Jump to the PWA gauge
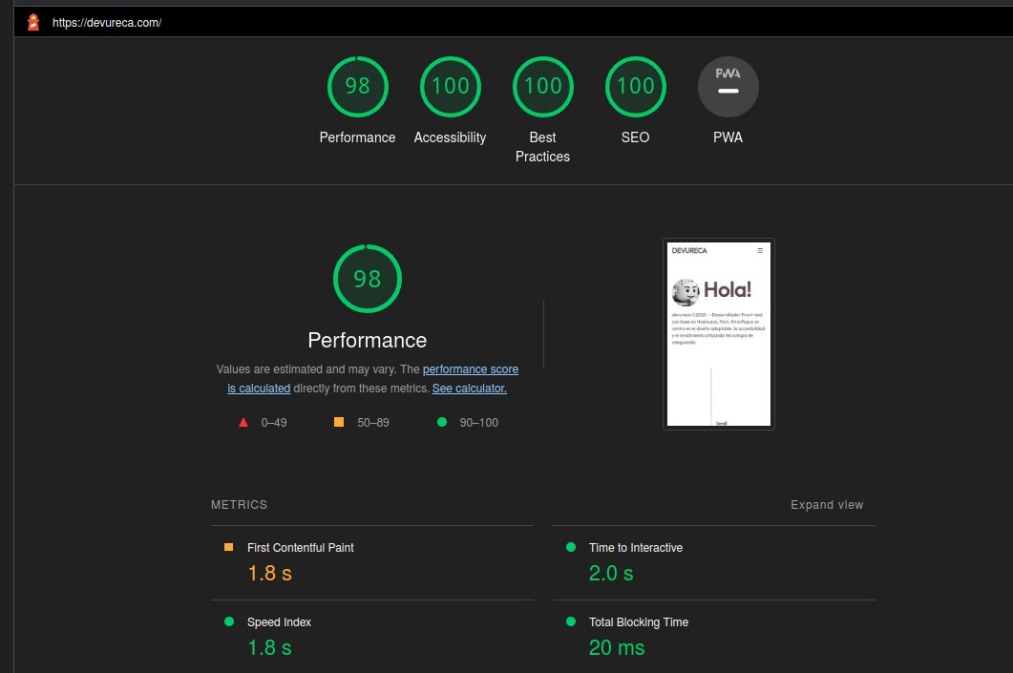Viewport: 1013px width, 673px height. (728, 87)
